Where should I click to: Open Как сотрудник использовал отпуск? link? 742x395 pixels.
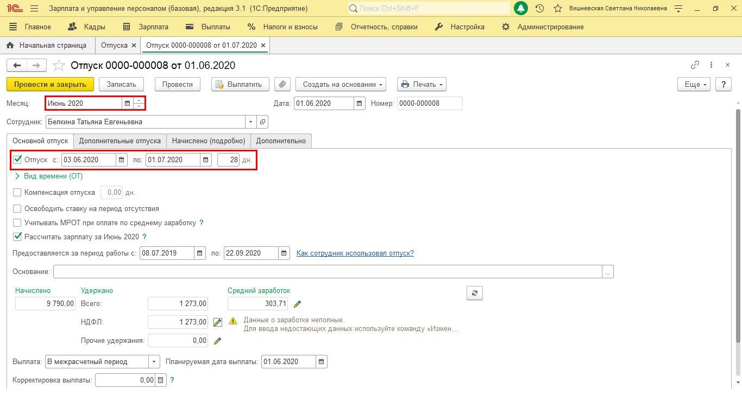pos(355,253)
